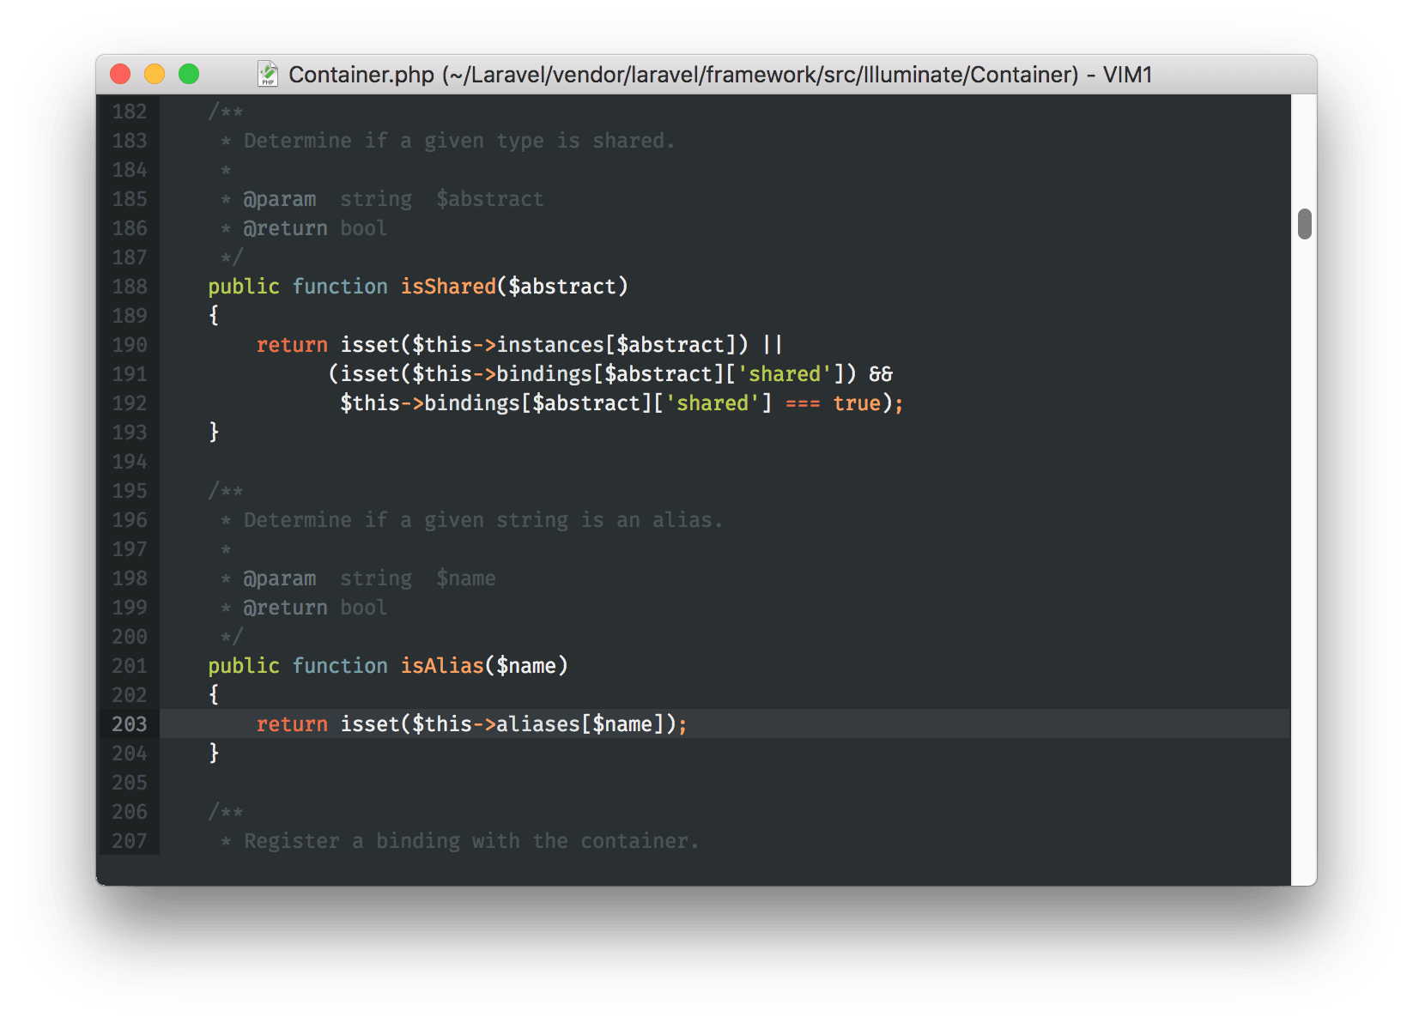Viewport: 1413px width, 1023px height.
Task: Click 'Container.php' window title text
Action: click(361, 75)
